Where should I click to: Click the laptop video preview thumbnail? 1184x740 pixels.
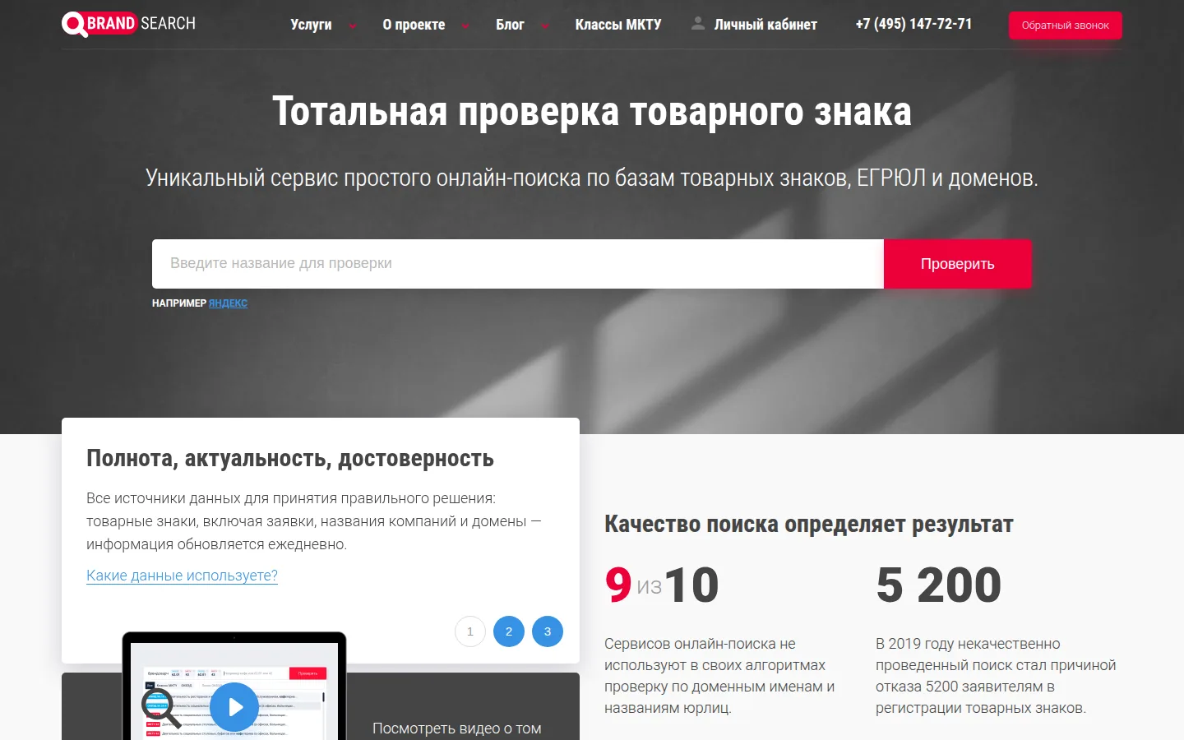pos(234,686)
